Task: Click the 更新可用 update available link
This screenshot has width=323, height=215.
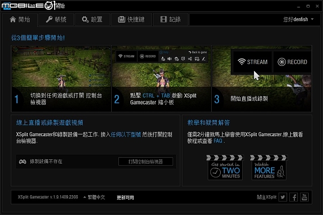Action: point(125,198)
